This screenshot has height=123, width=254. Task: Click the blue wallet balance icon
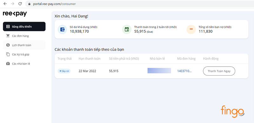62,29
